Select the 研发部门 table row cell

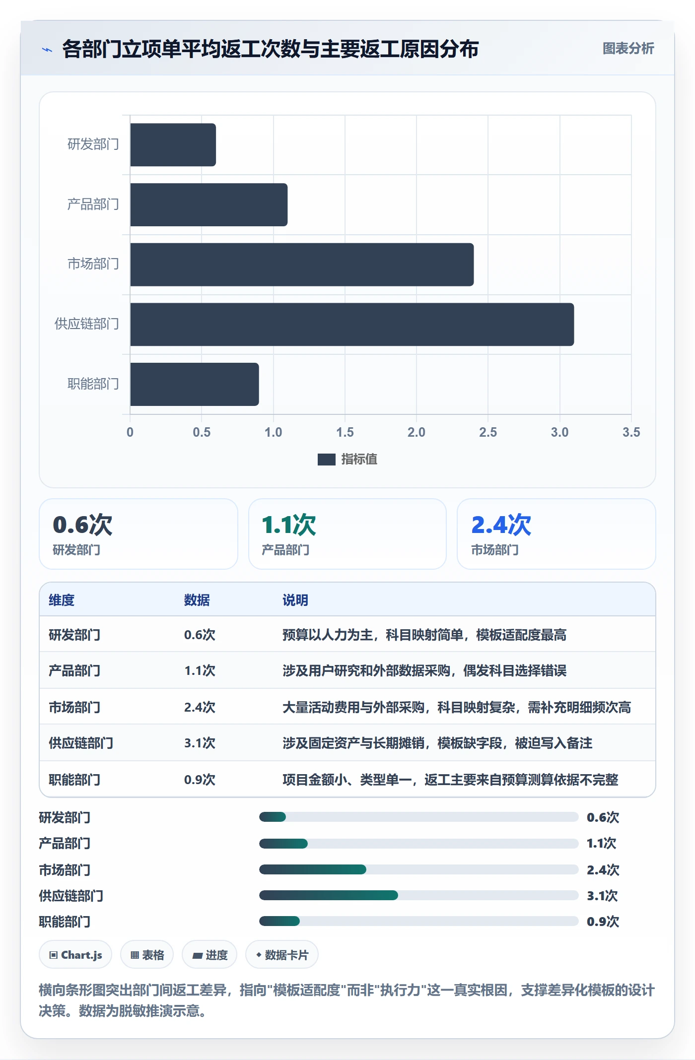pyautogui.click(x=74, y=635)
